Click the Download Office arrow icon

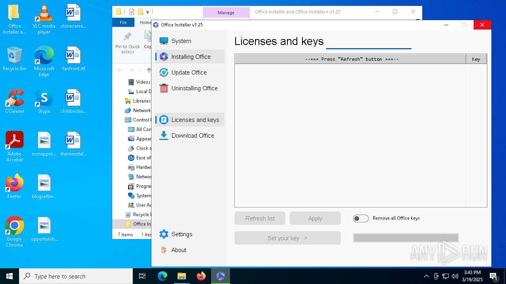(x=164, y=136)
